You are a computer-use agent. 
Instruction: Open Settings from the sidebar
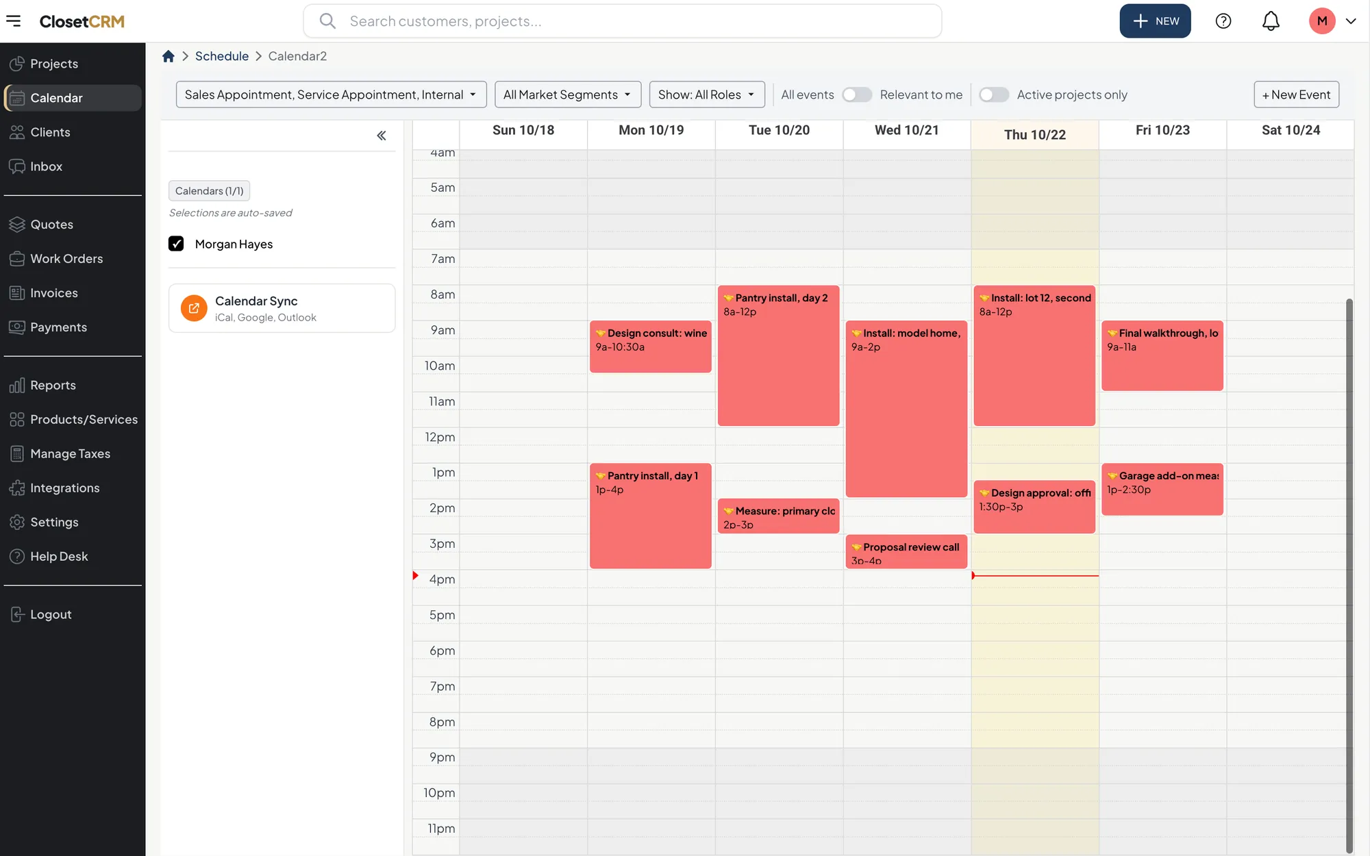73,523
